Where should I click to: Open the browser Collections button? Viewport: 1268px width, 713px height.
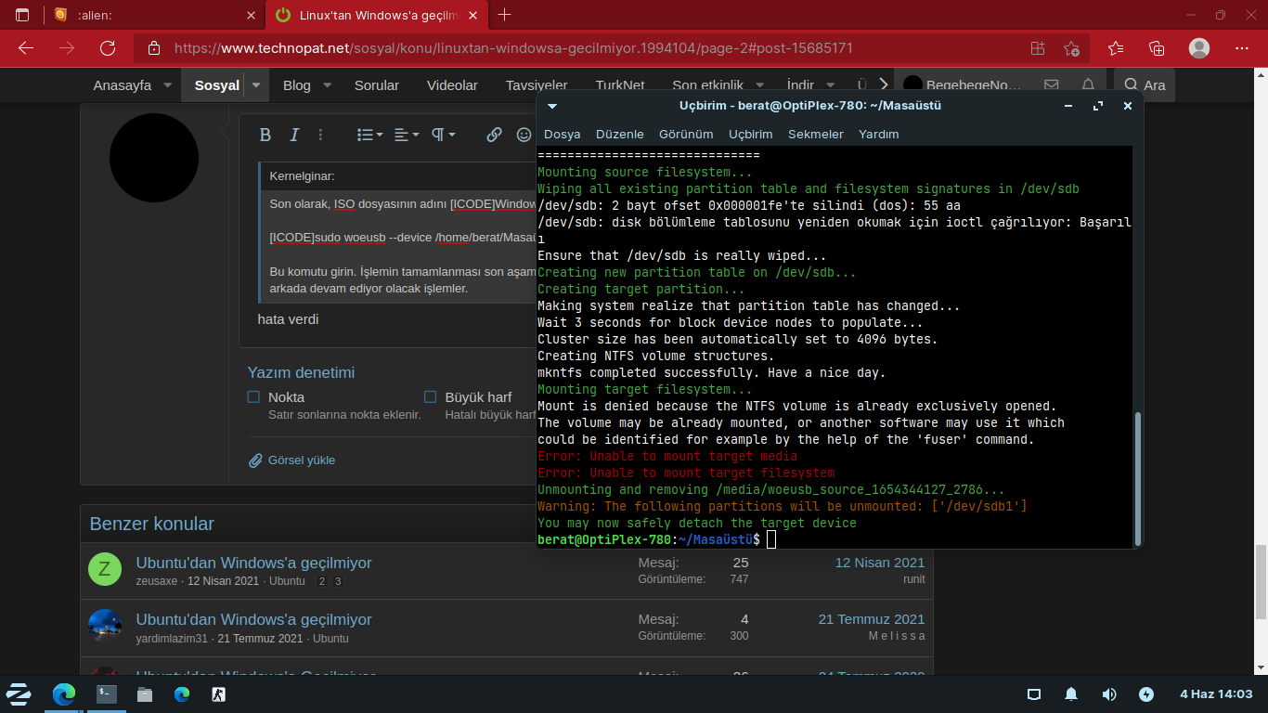pos(1157,48)
